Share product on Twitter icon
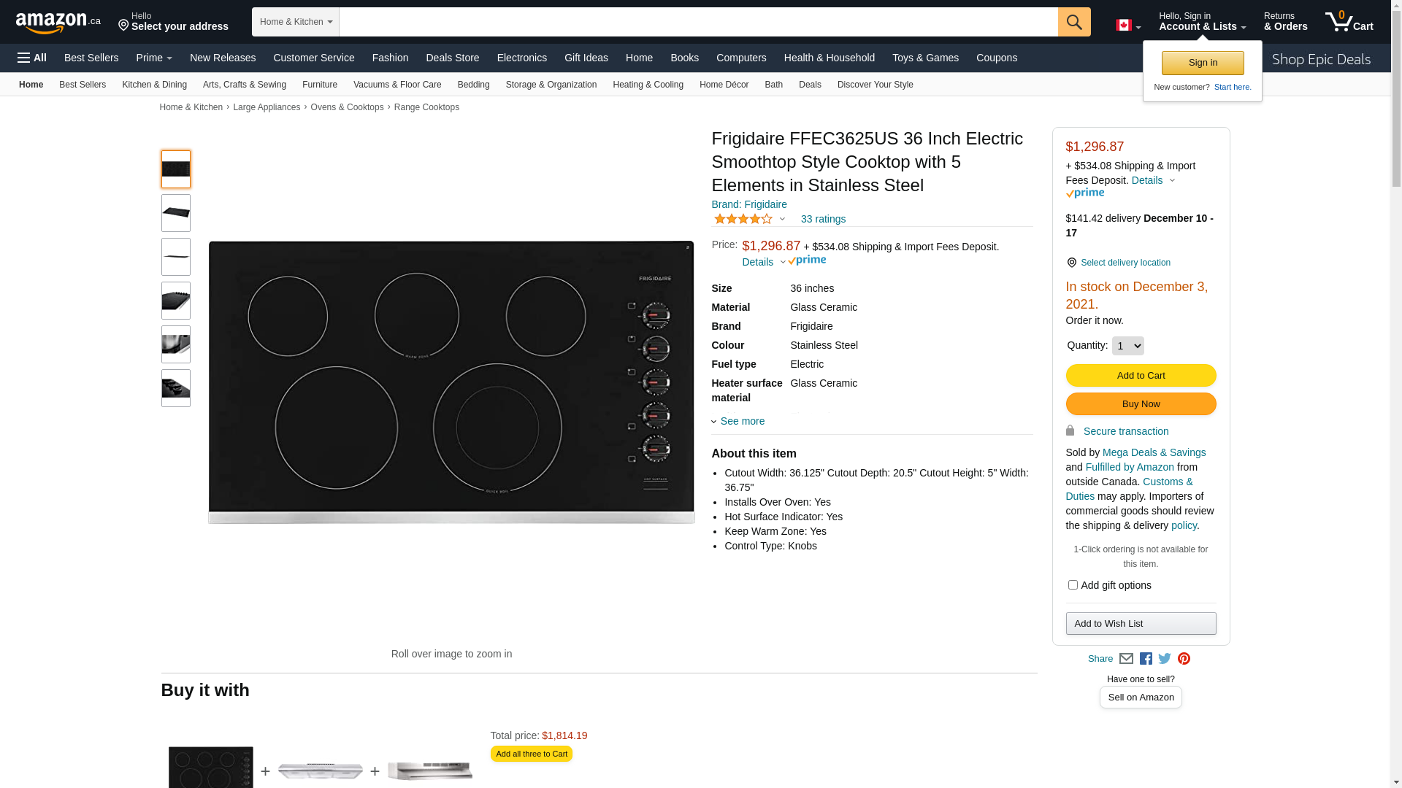The height and width of the screenshot is (788, 1402). pos(1165,659)
